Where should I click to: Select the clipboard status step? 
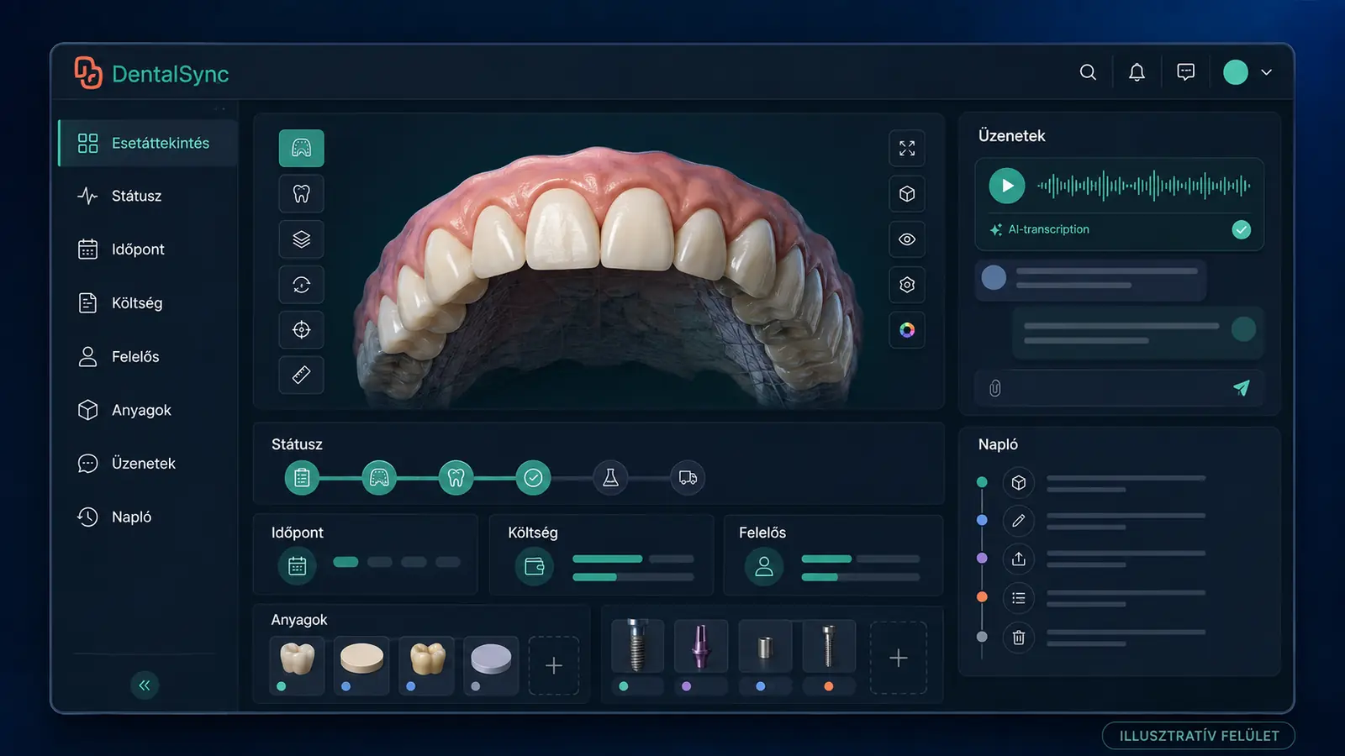302,478
